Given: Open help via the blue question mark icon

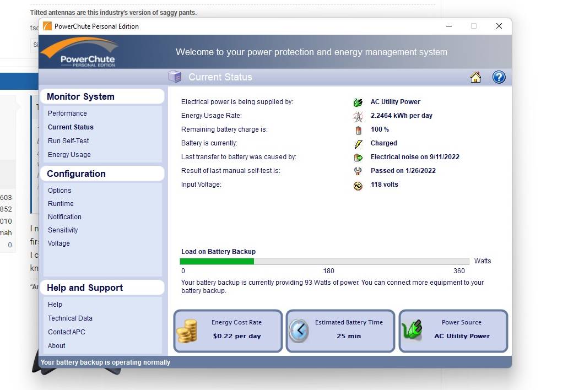Looking at the screenshot, I should click(499, 77).
